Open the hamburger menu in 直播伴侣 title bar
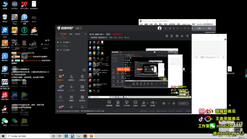The width and height of the screenshot is (247, 139). [177, 28]
